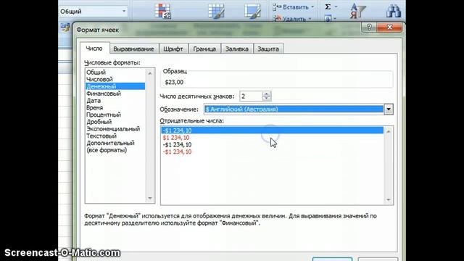Click the help question mark in dialog

click(x=369, y=28)
